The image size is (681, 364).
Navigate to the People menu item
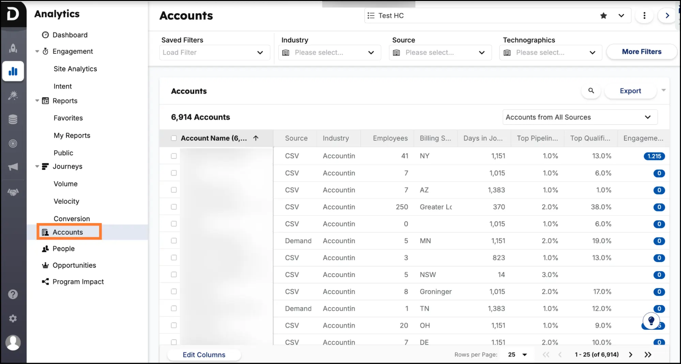(63, 248)
